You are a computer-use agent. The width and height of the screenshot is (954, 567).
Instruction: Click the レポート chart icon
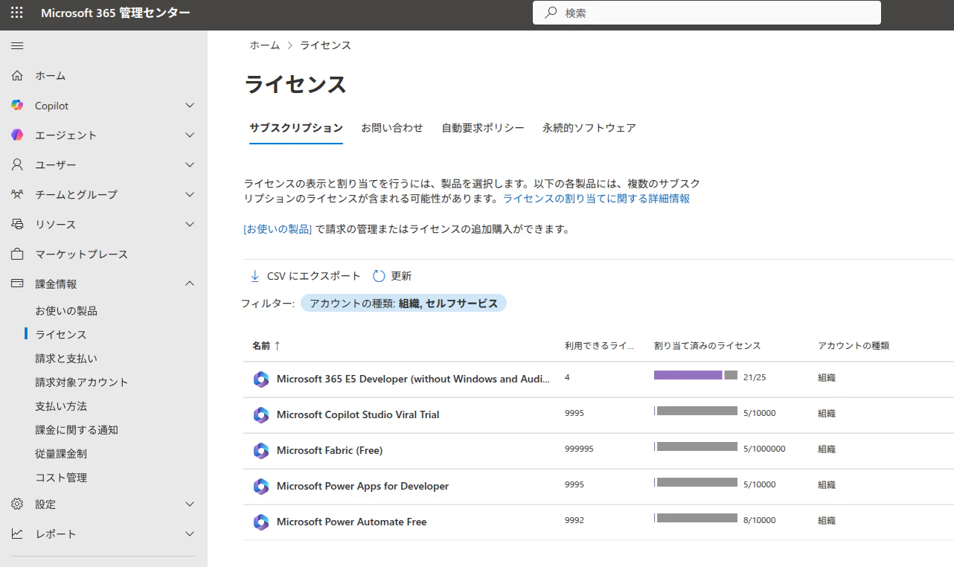pos(17,534)
